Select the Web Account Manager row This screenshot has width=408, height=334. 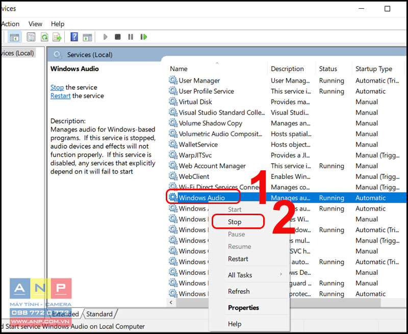tap(286, 166)
